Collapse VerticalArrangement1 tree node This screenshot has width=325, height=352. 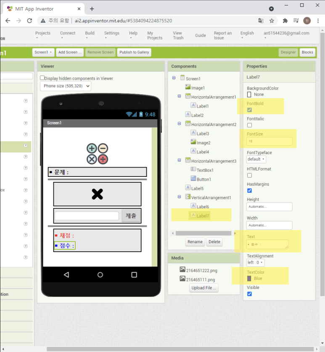pyautogui.click(x=179, y=197)
